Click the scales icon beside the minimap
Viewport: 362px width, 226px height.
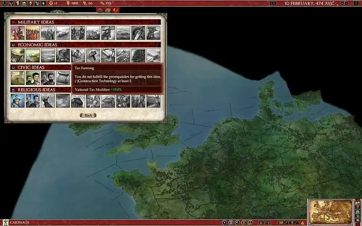pos(357,216)
